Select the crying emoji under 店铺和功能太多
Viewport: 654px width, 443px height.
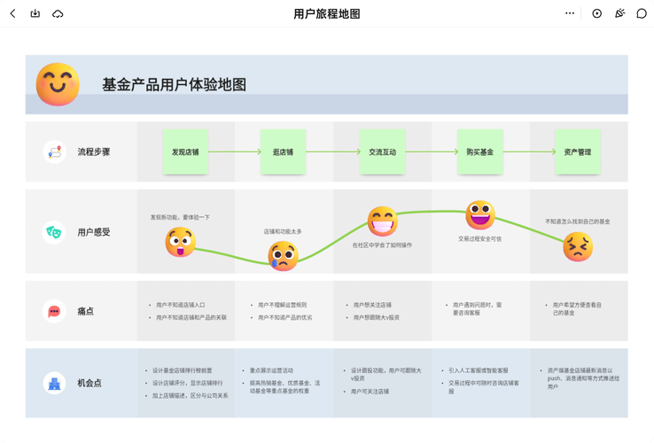click(x=283, y=256)
